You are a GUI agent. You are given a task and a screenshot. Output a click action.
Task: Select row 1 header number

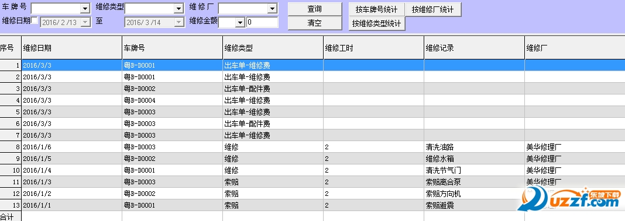point(11,65)
